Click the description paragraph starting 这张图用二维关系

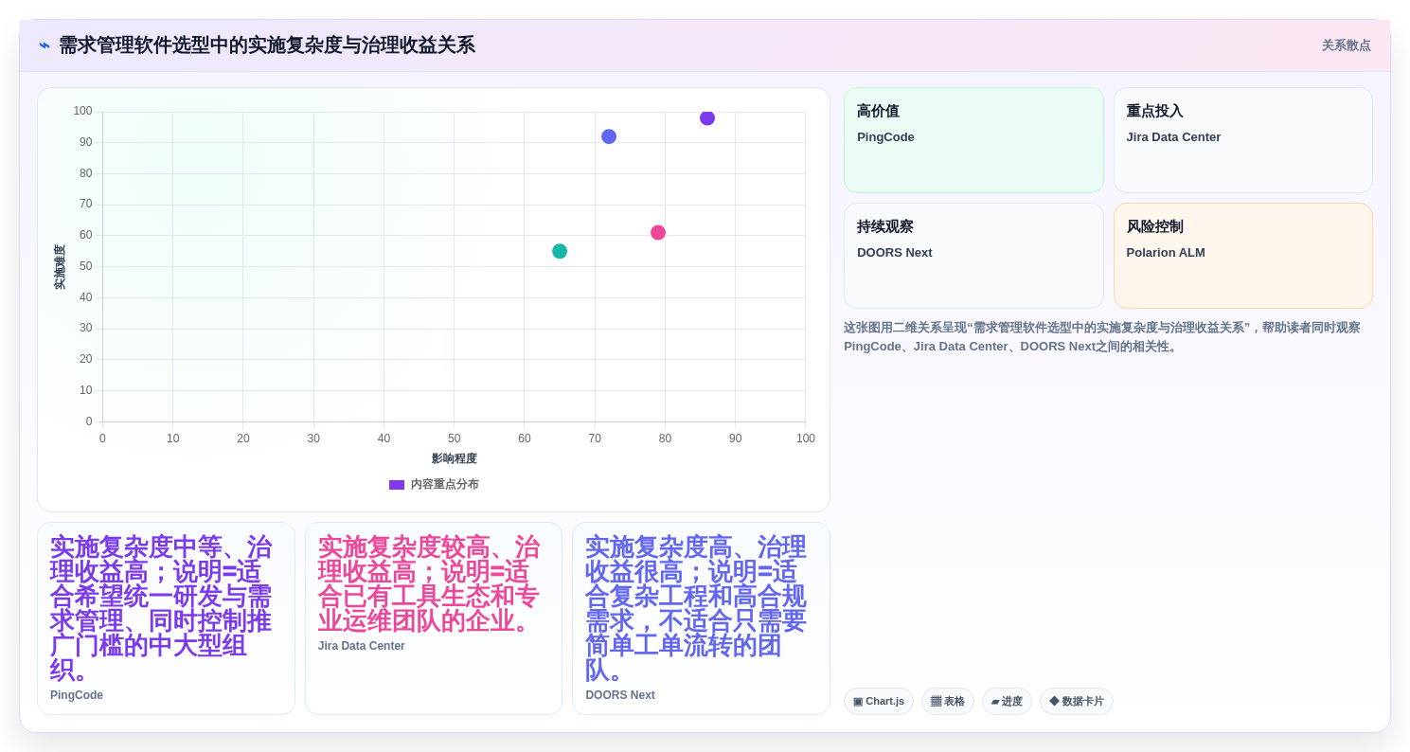point(1102,337)
